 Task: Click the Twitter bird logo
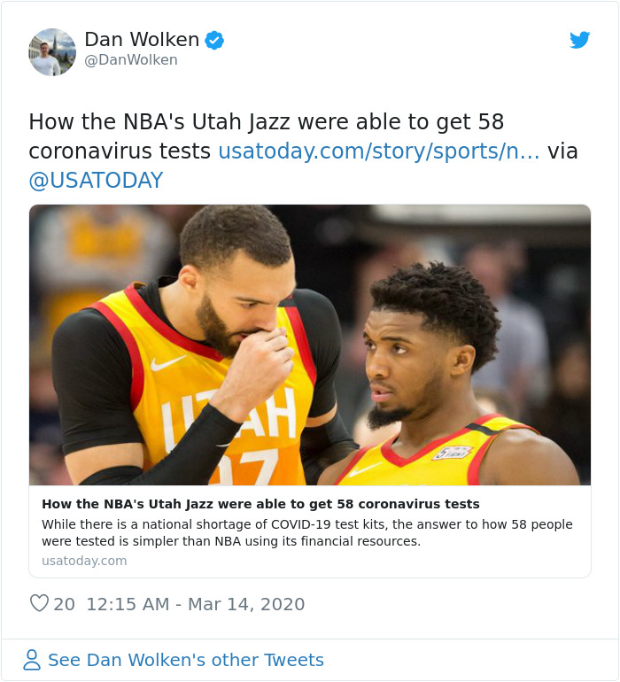coord(579,40)
